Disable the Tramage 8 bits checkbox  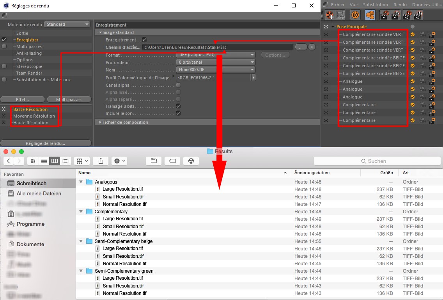click(x=178, y=106)
